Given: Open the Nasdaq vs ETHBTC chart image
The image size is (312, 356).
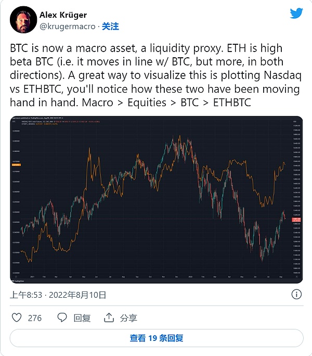Looking at the screenshot, I should (157, 199).
